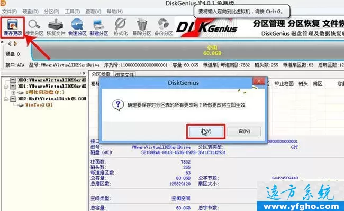Click the 磁头 column header

(303, 84)
